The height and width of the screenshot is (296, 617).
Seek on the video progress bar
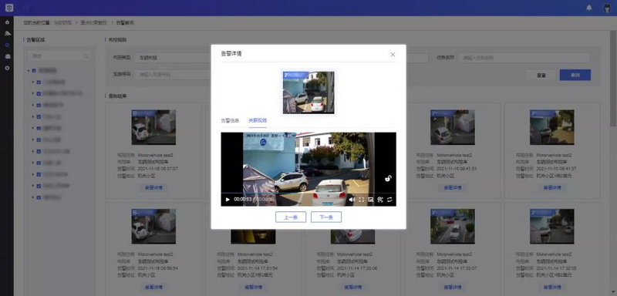pos(308,193)
